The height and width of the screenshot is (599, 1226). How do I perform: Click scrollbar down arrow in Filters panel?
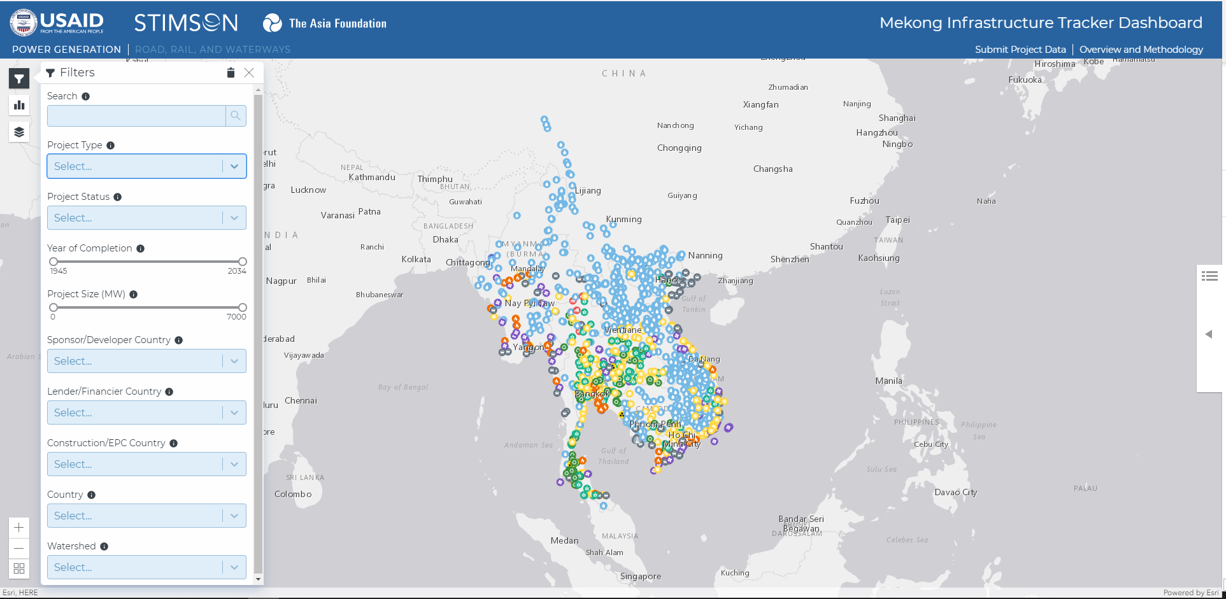258,579
